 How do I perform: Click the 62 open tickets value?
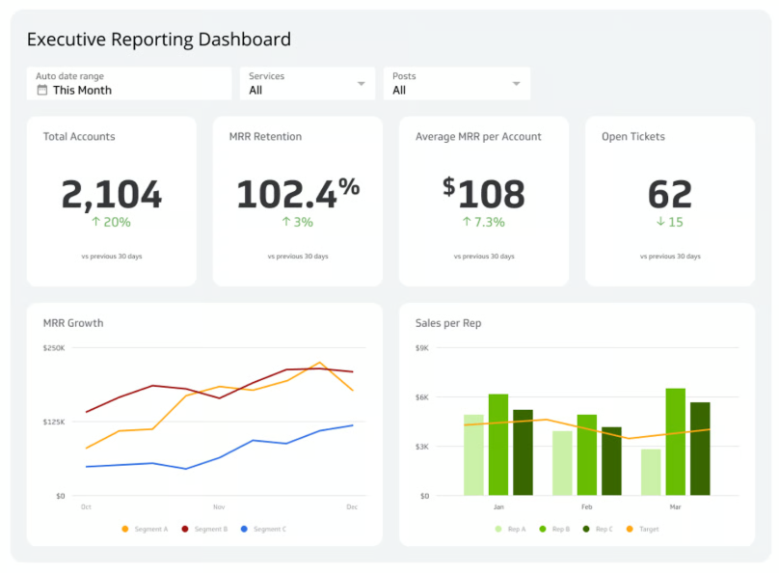click(670, 194)
